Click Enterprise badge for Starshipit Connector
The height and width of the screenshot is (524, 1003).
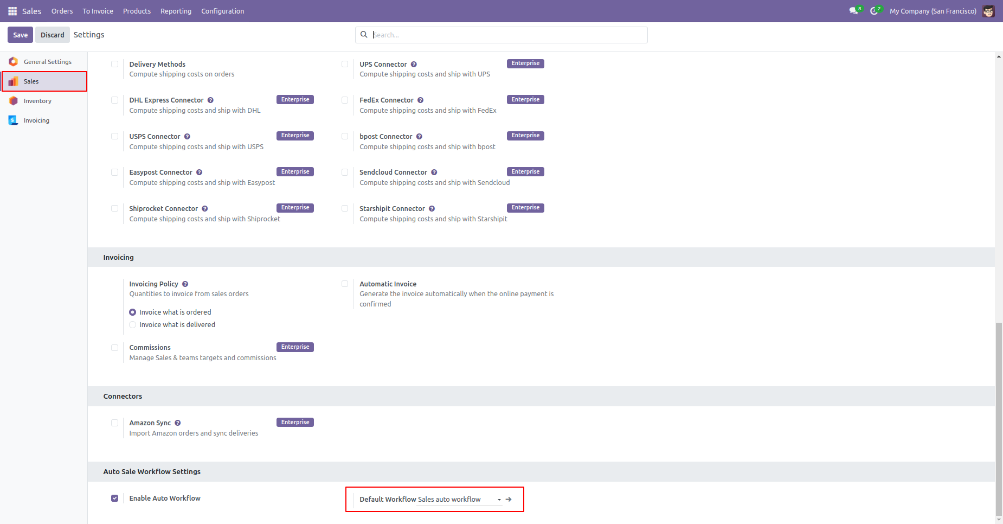(525, 208)
